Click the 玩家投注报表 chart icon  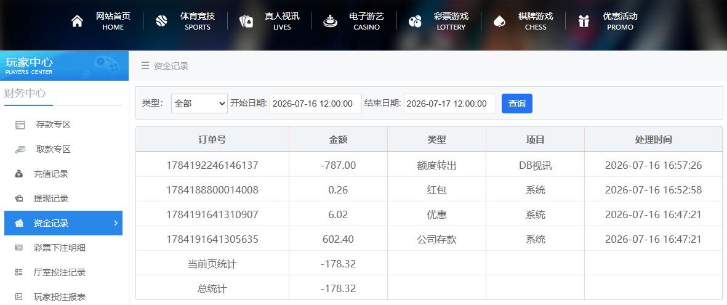(19, 296)
